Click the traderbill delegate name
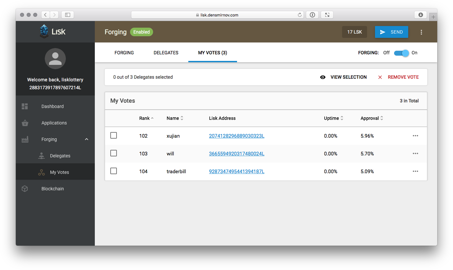Screen dimensions: 453x270 tap(176, 171)
